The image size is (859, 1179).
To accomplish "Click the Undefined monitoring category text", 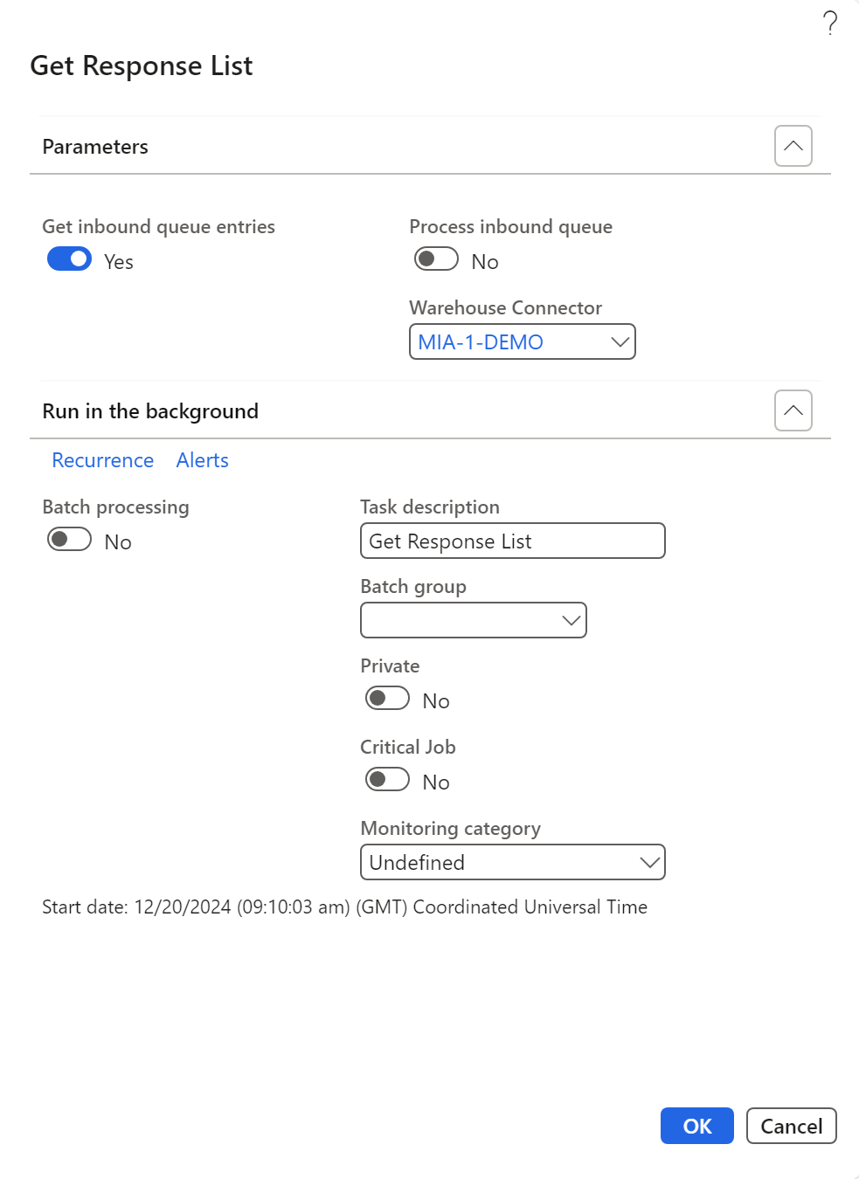I will pyautogui.click(x=417, y=863).
